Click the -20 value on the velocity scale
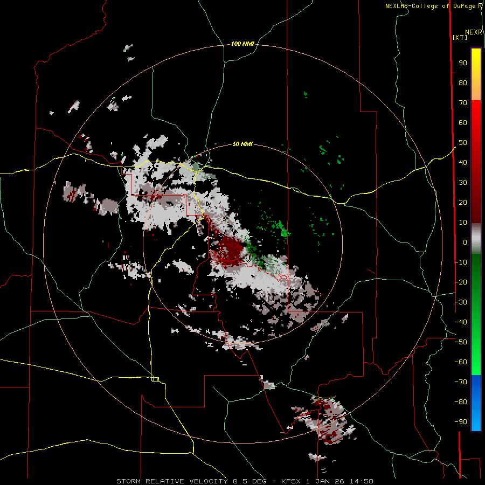 tap(461, 282)
